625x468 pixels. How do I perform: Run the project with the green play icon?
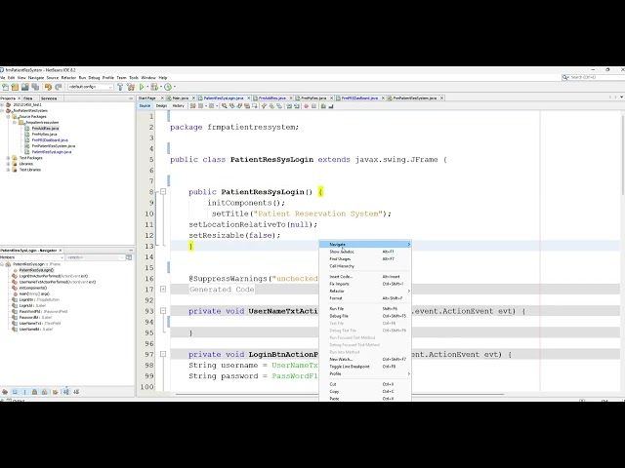142,87
